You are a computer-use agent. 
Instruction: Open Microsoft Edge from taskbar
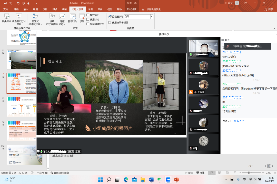pyautogui.click(x=126, y=180)
